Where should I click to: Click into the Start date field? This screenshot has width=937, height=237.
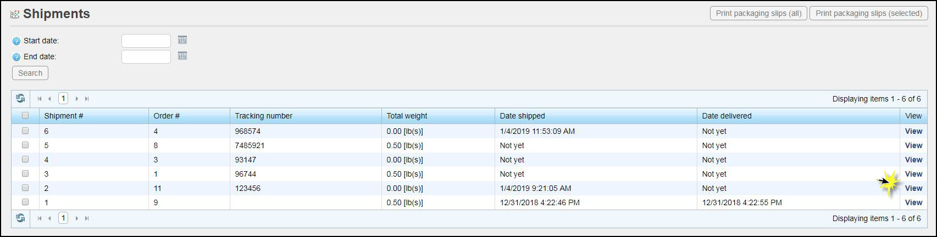pyautogui.click(x=146, y=41)
